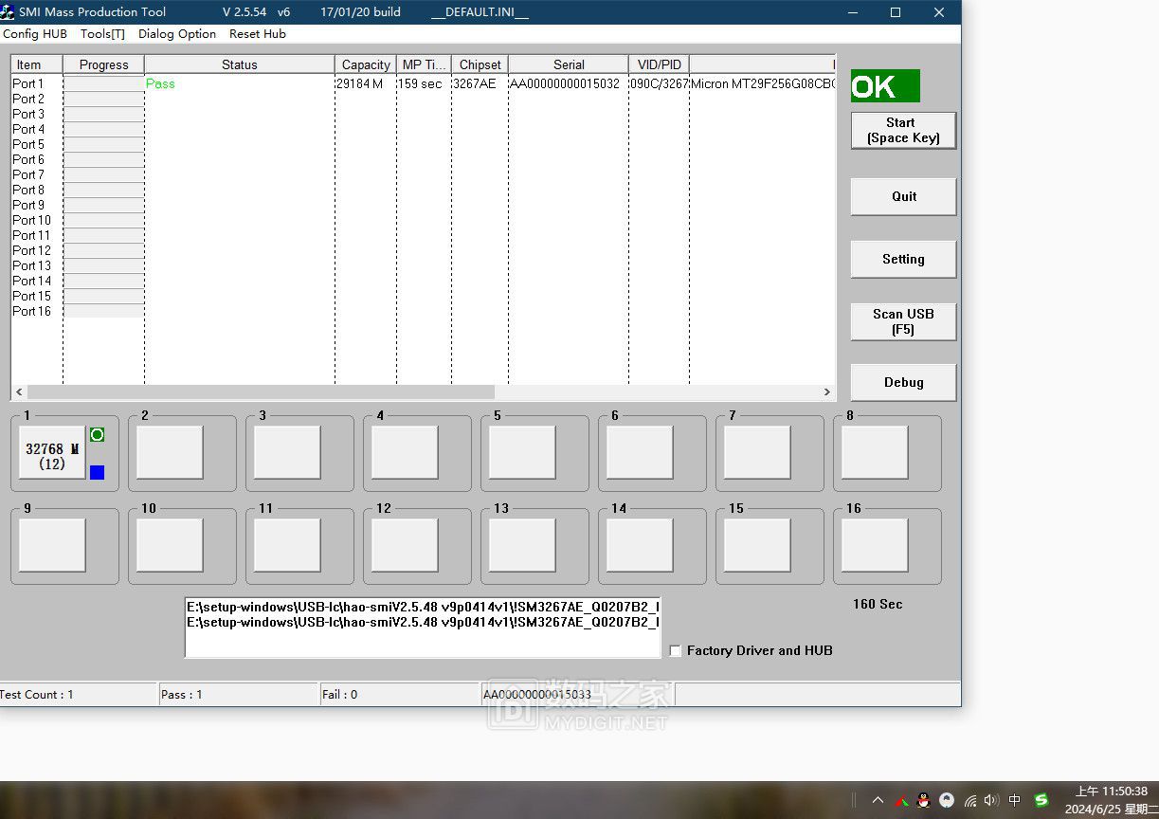Image resolution: width=1159 pixels, height=819 pixels.
Task: Click the QQ penguin tray icon
Action: point(923,800)
